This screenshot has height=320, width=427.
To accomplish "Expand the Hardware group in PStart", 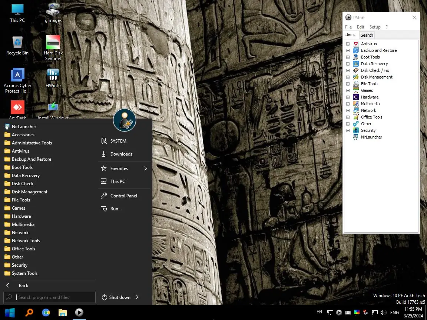I will tap(348, 97).
